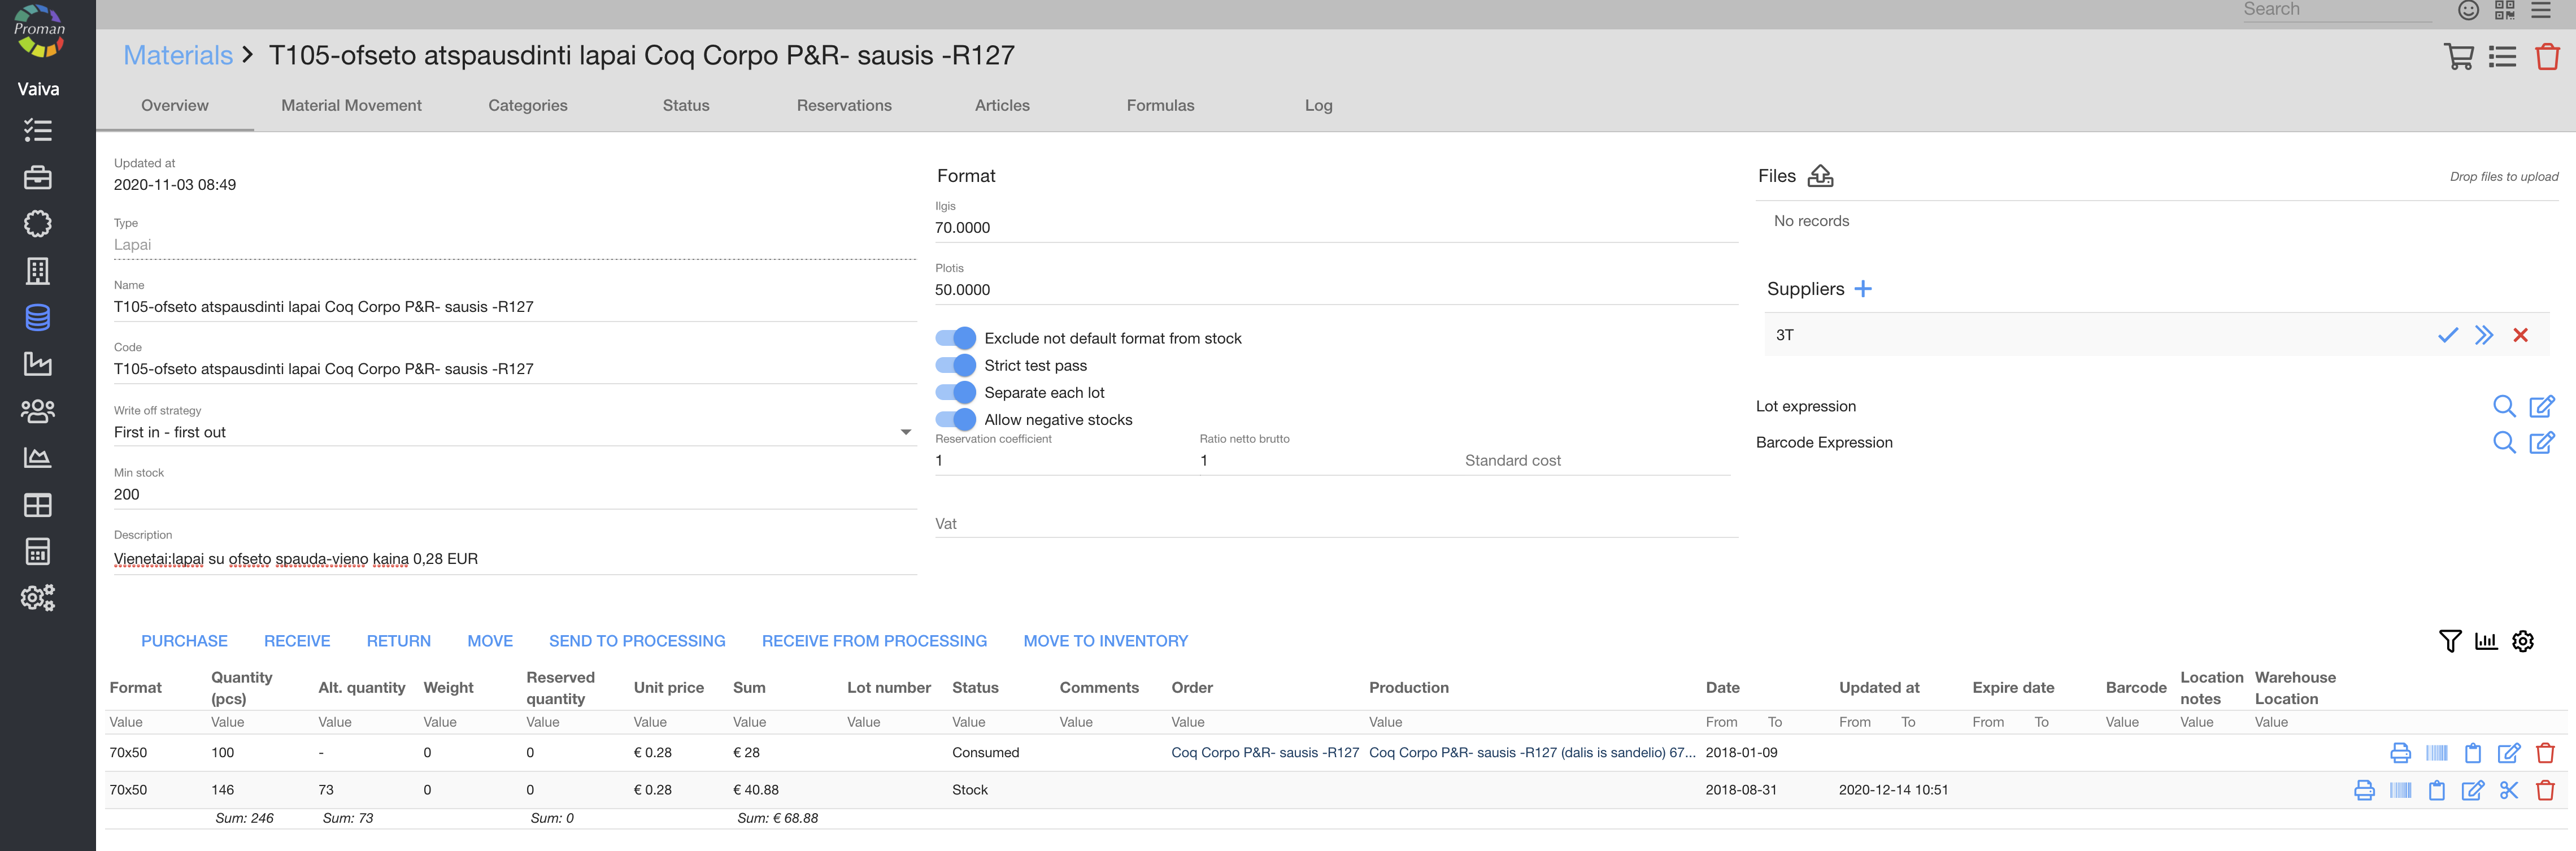Click the shopping cart icon
Image resolution: width=2576 pixels, height=851 pixels.
click(x=2458, y=57)
